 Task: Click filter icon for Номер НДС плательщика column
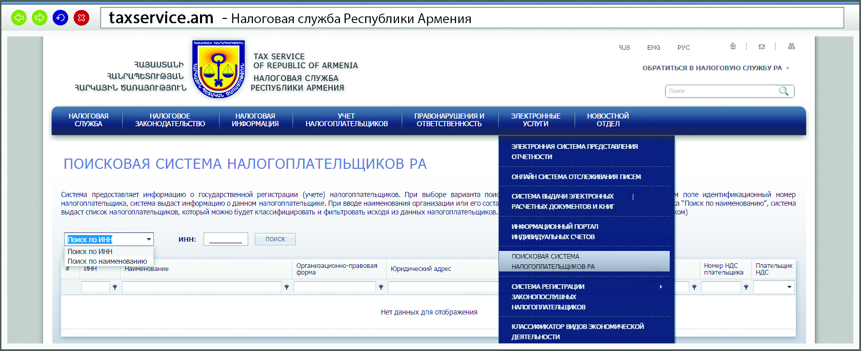pyautogui.click(x=746, y=287)
